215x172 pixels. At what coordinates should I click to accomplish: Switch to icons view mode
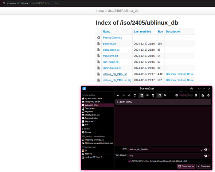(x=142, y=95)
